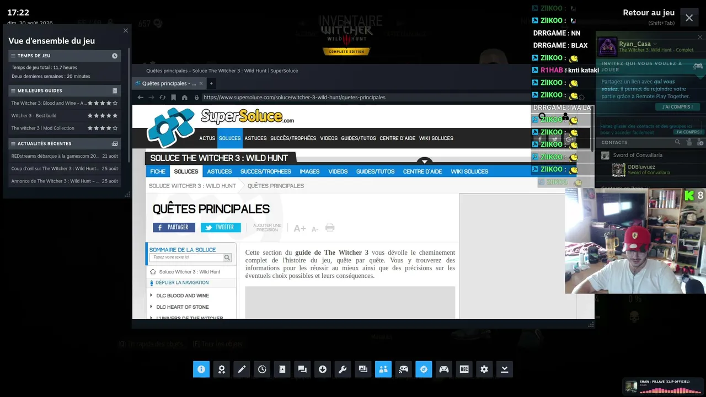
Task: Open the screenshots manager icon
Action: pyautogui.click(x=363, y=369)
